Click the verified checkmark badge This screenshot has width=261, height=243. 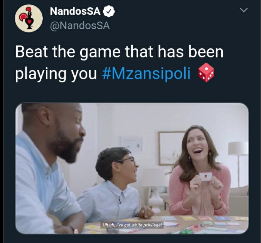point(109,11)
